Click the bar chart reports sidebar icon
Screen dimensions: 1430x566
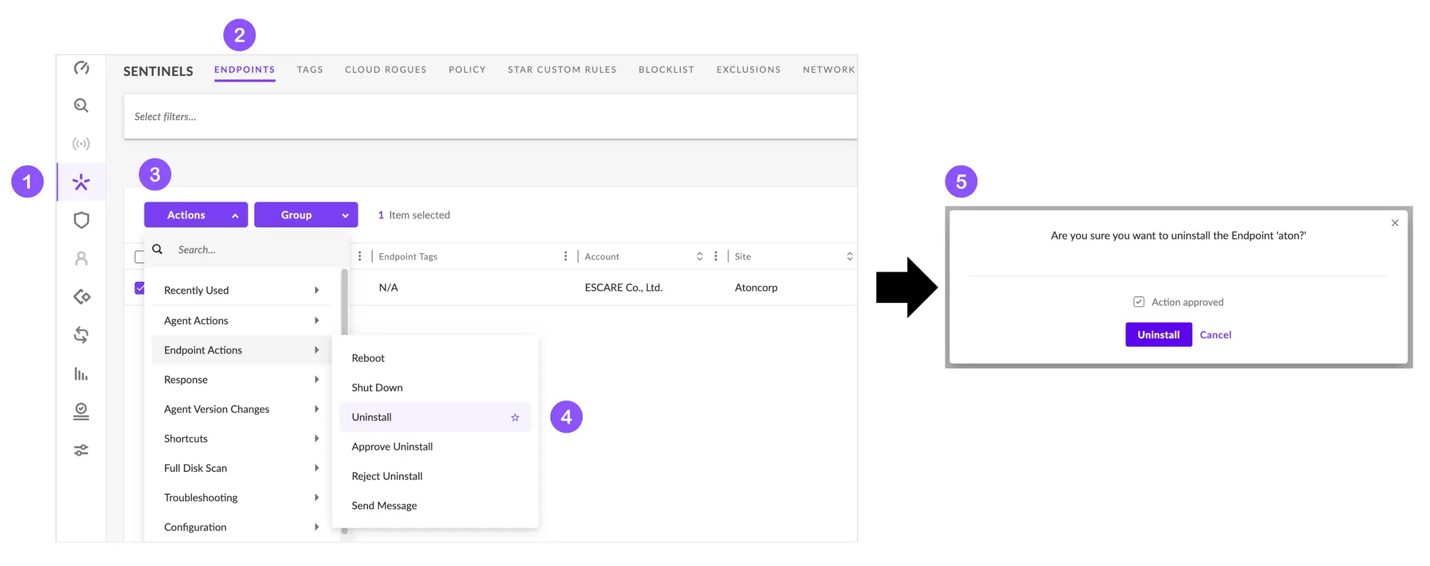coord(81,374)
